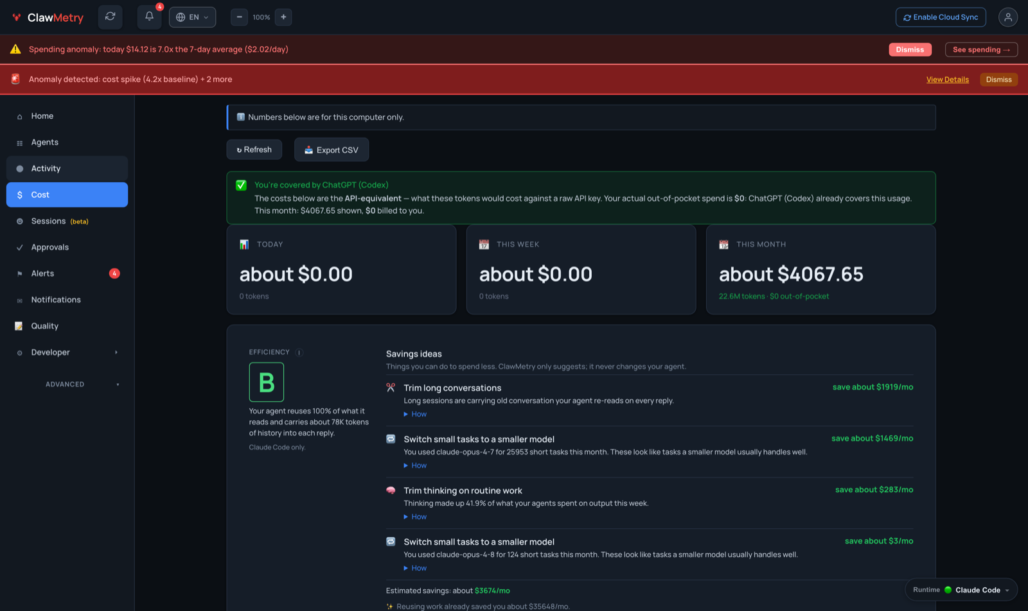Open the notifications bell
Image resolution: width=1028 pixels, height=611 pixels.
click(149, 17)
